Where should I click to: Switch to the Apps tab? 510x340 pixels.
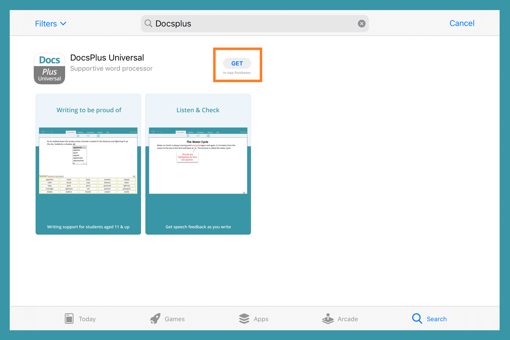click(x=253, y=319)
